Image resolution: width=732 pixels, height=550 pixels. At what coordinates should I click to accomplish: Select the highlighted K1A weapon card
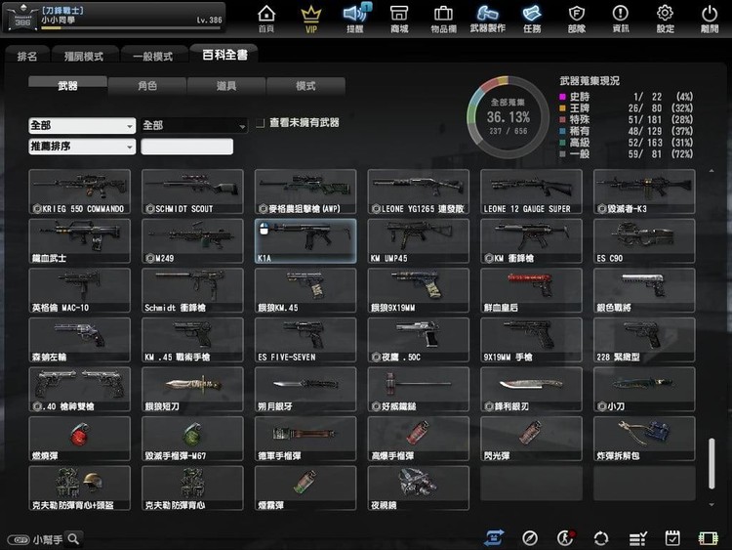[x=305, y=241]
